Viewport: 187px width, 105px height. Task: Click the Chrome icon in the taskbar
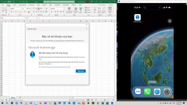click(x=55, y=103)
